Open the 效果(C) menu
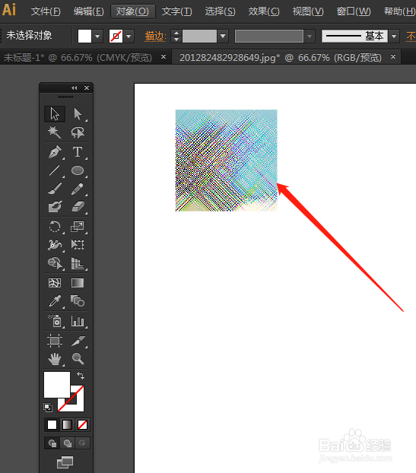Viewport: 416px width, 473px height. 264,11
